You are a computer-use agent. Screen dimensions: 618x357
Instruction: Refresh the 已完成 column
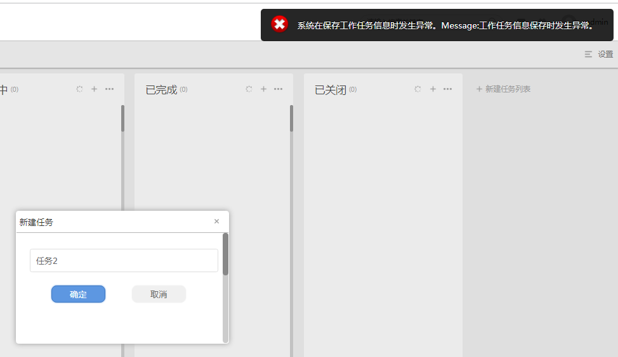(249, 89)
